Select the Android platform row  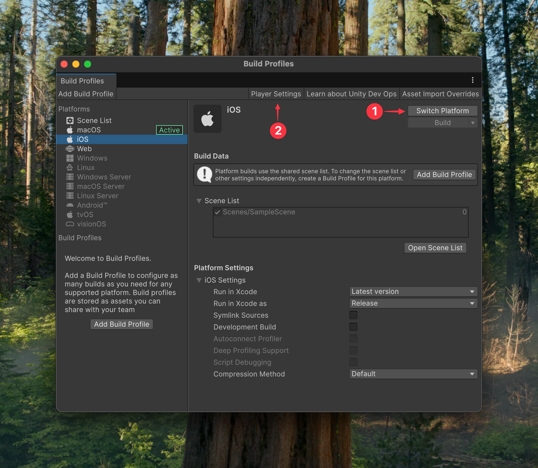pyautogui.click(x=122, y=205)
